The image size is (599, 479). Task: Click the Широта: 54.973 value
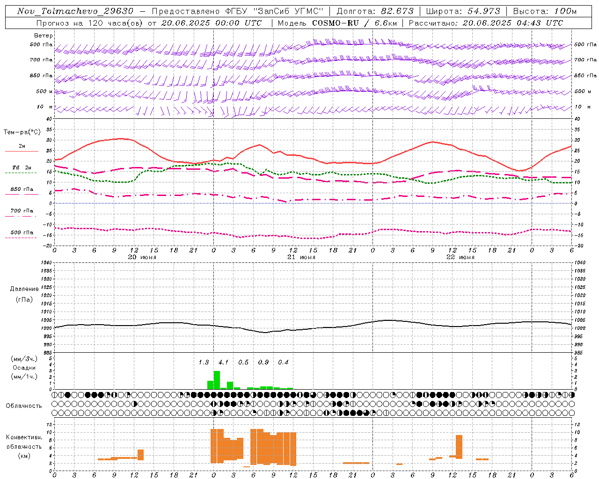[x=463, y=11]
